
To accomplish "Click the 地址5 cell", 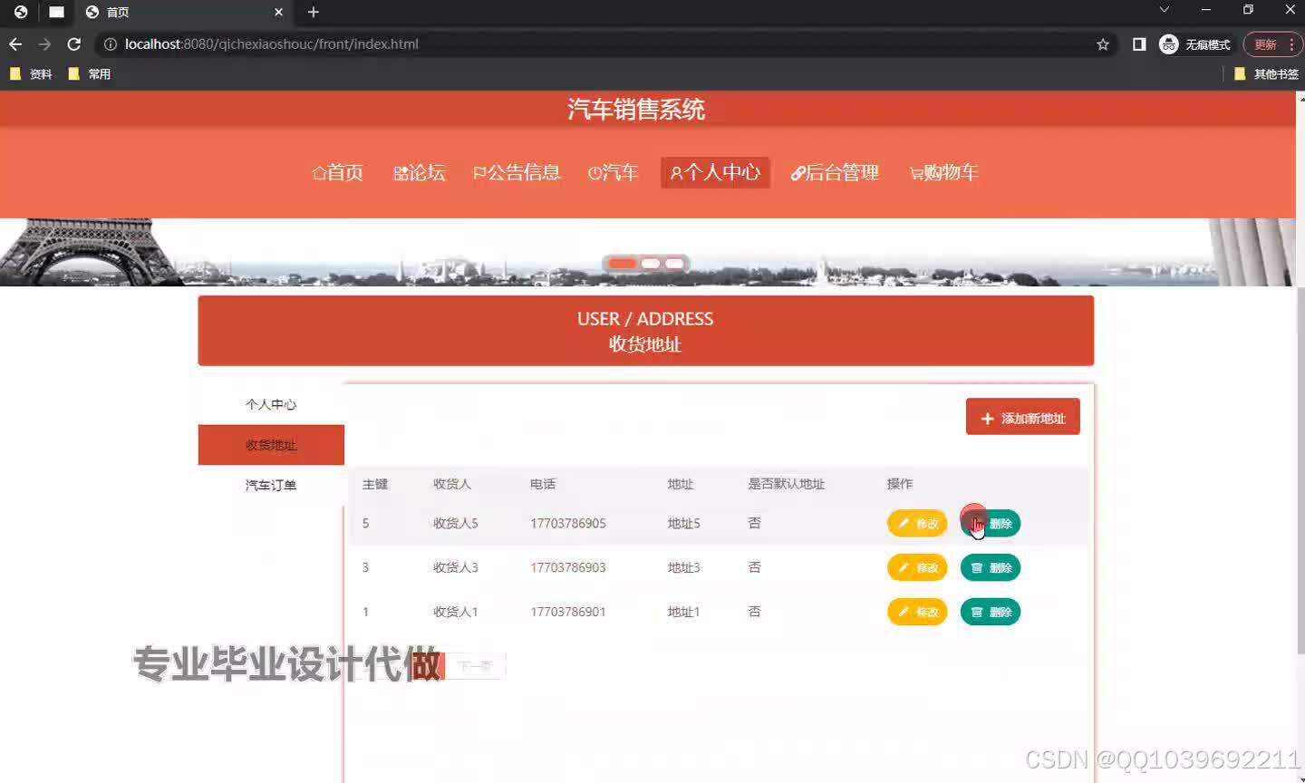I will coord(684,523).
